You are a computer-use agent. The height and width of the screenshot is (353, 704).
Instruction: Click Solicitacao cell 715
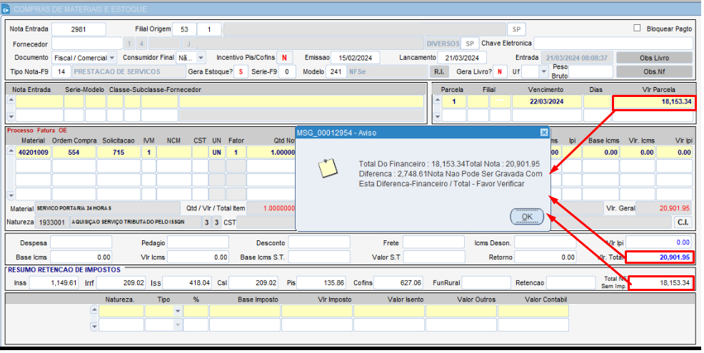[x=119, y=153]
